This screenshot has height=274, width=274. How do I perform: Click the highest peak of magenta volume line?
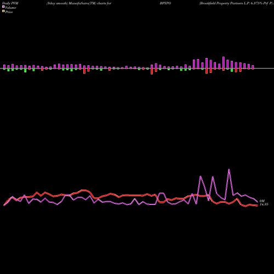pos(229,169)
